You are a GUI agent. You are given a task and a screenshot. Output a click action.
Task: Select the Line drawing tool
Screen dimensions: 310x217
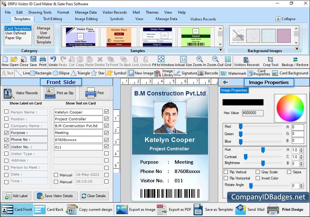click(x=23, y=73)
